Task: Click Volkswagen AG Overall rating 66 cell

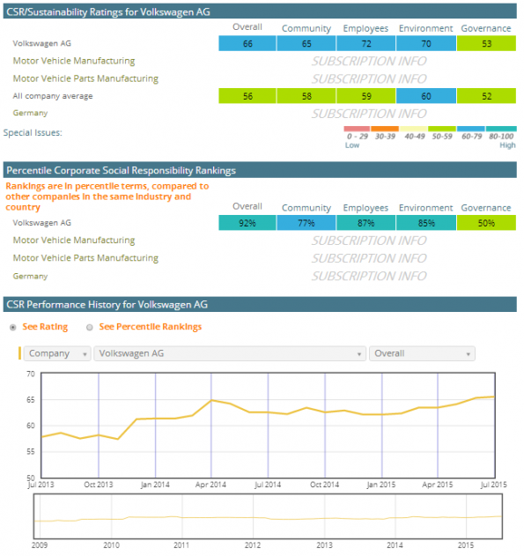Action: pyautogui.click(x=247, y=43)
